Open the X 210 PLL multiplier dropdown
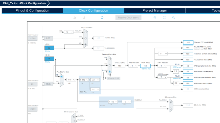This screenshot has width=220, height=123. tap(84, 80)
